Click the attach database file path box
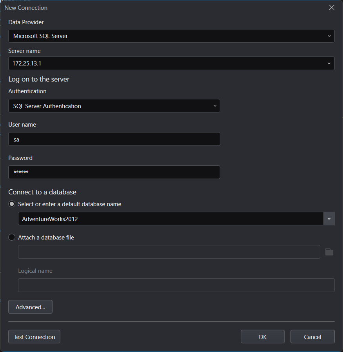 [169, 252]
